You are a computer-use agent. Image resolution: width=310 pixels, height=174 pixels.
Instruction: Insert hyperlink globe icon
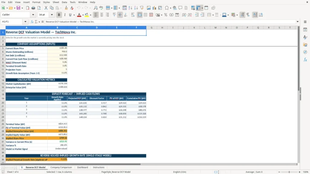[x=175, y=8]
